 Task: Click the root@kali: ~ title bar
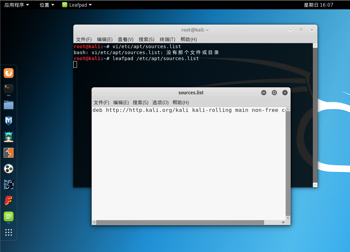click(195, 30)
